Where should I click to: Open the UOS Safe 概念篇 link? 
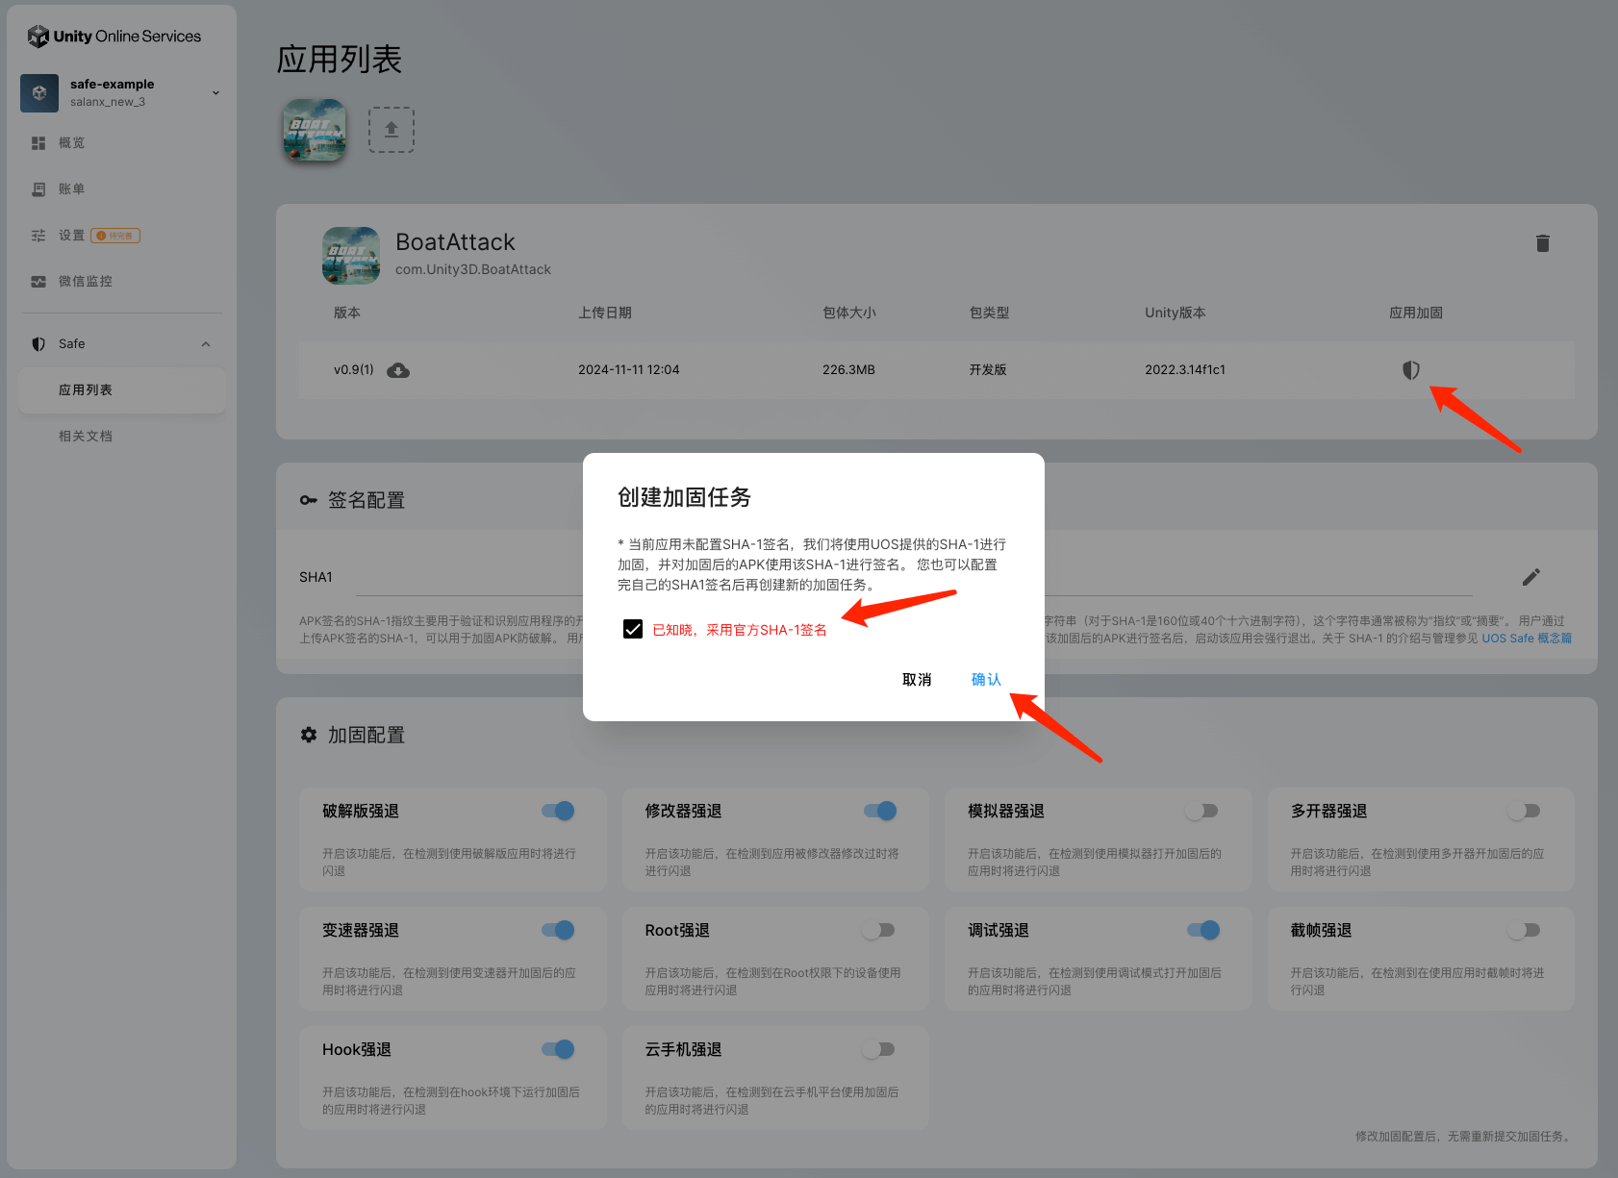[x=1526, y=639]
